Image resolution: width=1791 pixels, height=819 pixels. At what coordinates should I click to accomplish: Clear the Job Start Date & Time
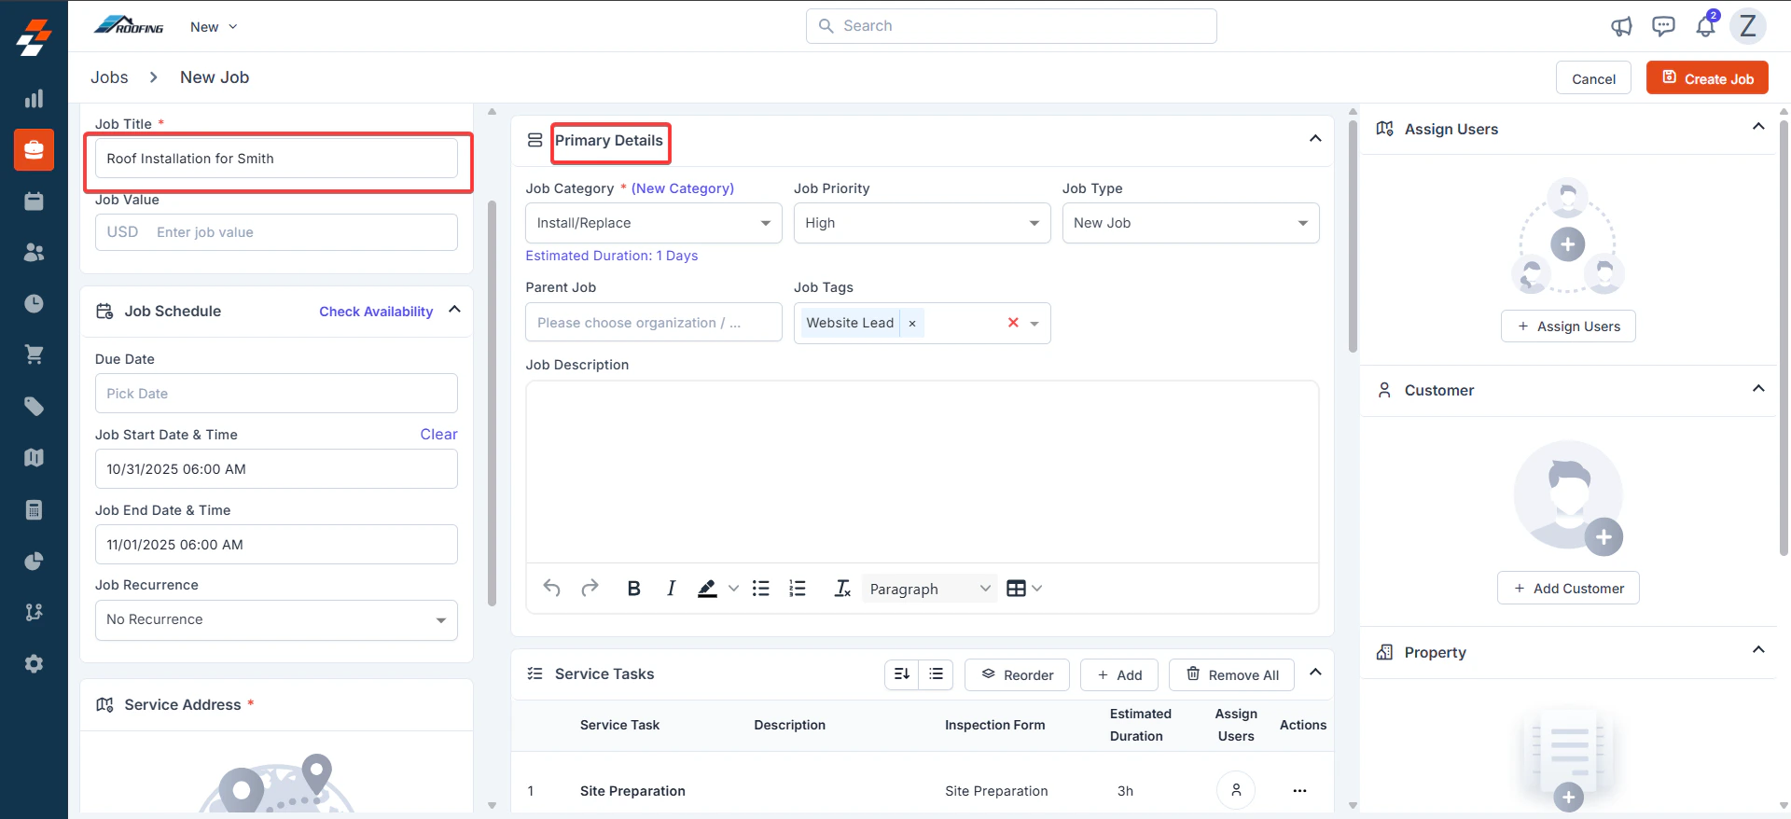coord(438,435)
